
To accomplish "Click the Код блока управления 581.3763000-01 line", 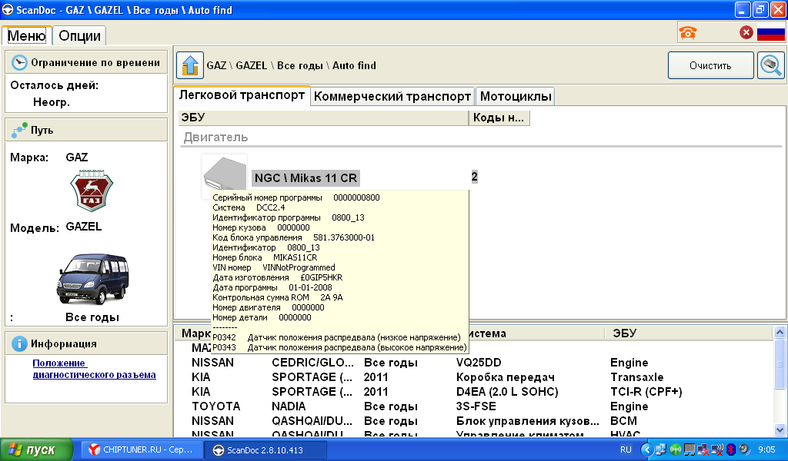I will (x=293, y=237).
